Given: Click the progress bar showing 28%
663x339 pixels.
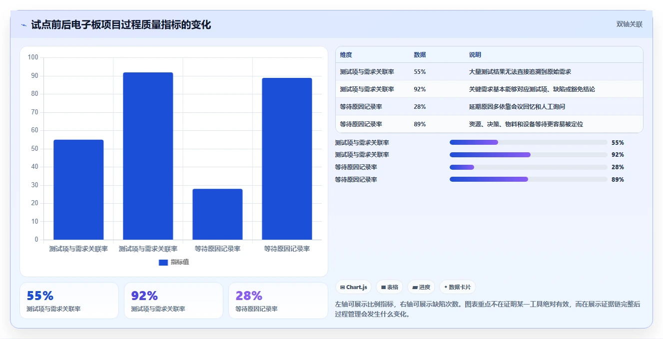Looking at the screenshot, I should [528, 167].
